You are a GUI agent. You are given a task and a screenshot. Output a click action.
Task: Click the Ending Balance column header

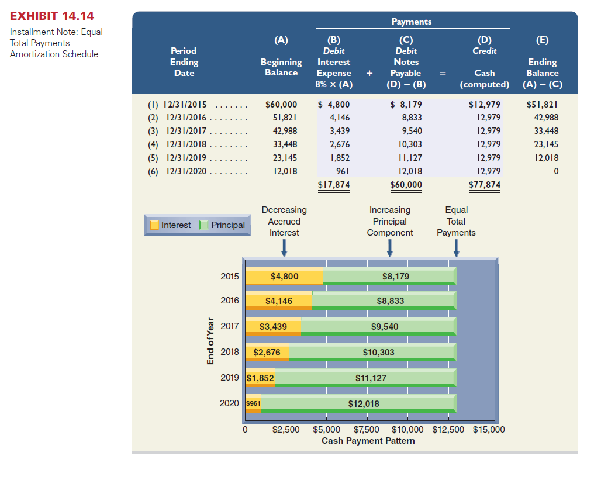tap(542, 67)
